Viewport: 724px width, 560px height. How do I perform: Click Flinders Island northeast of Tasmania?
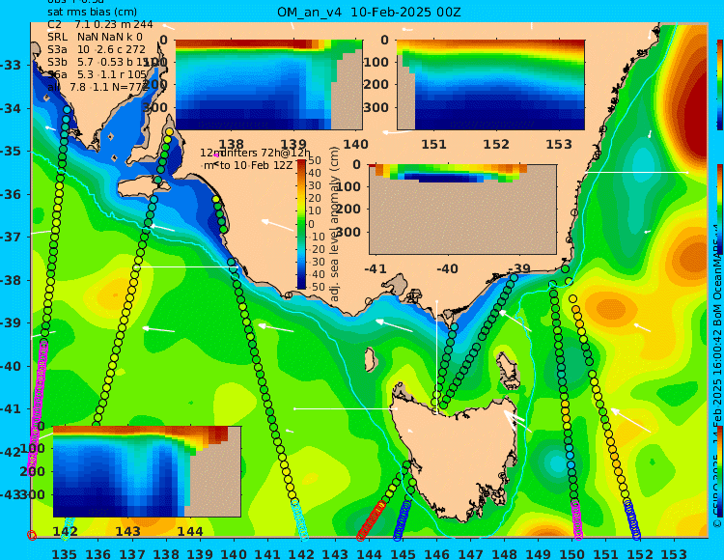pyautogui.click(x=510, y=367)
